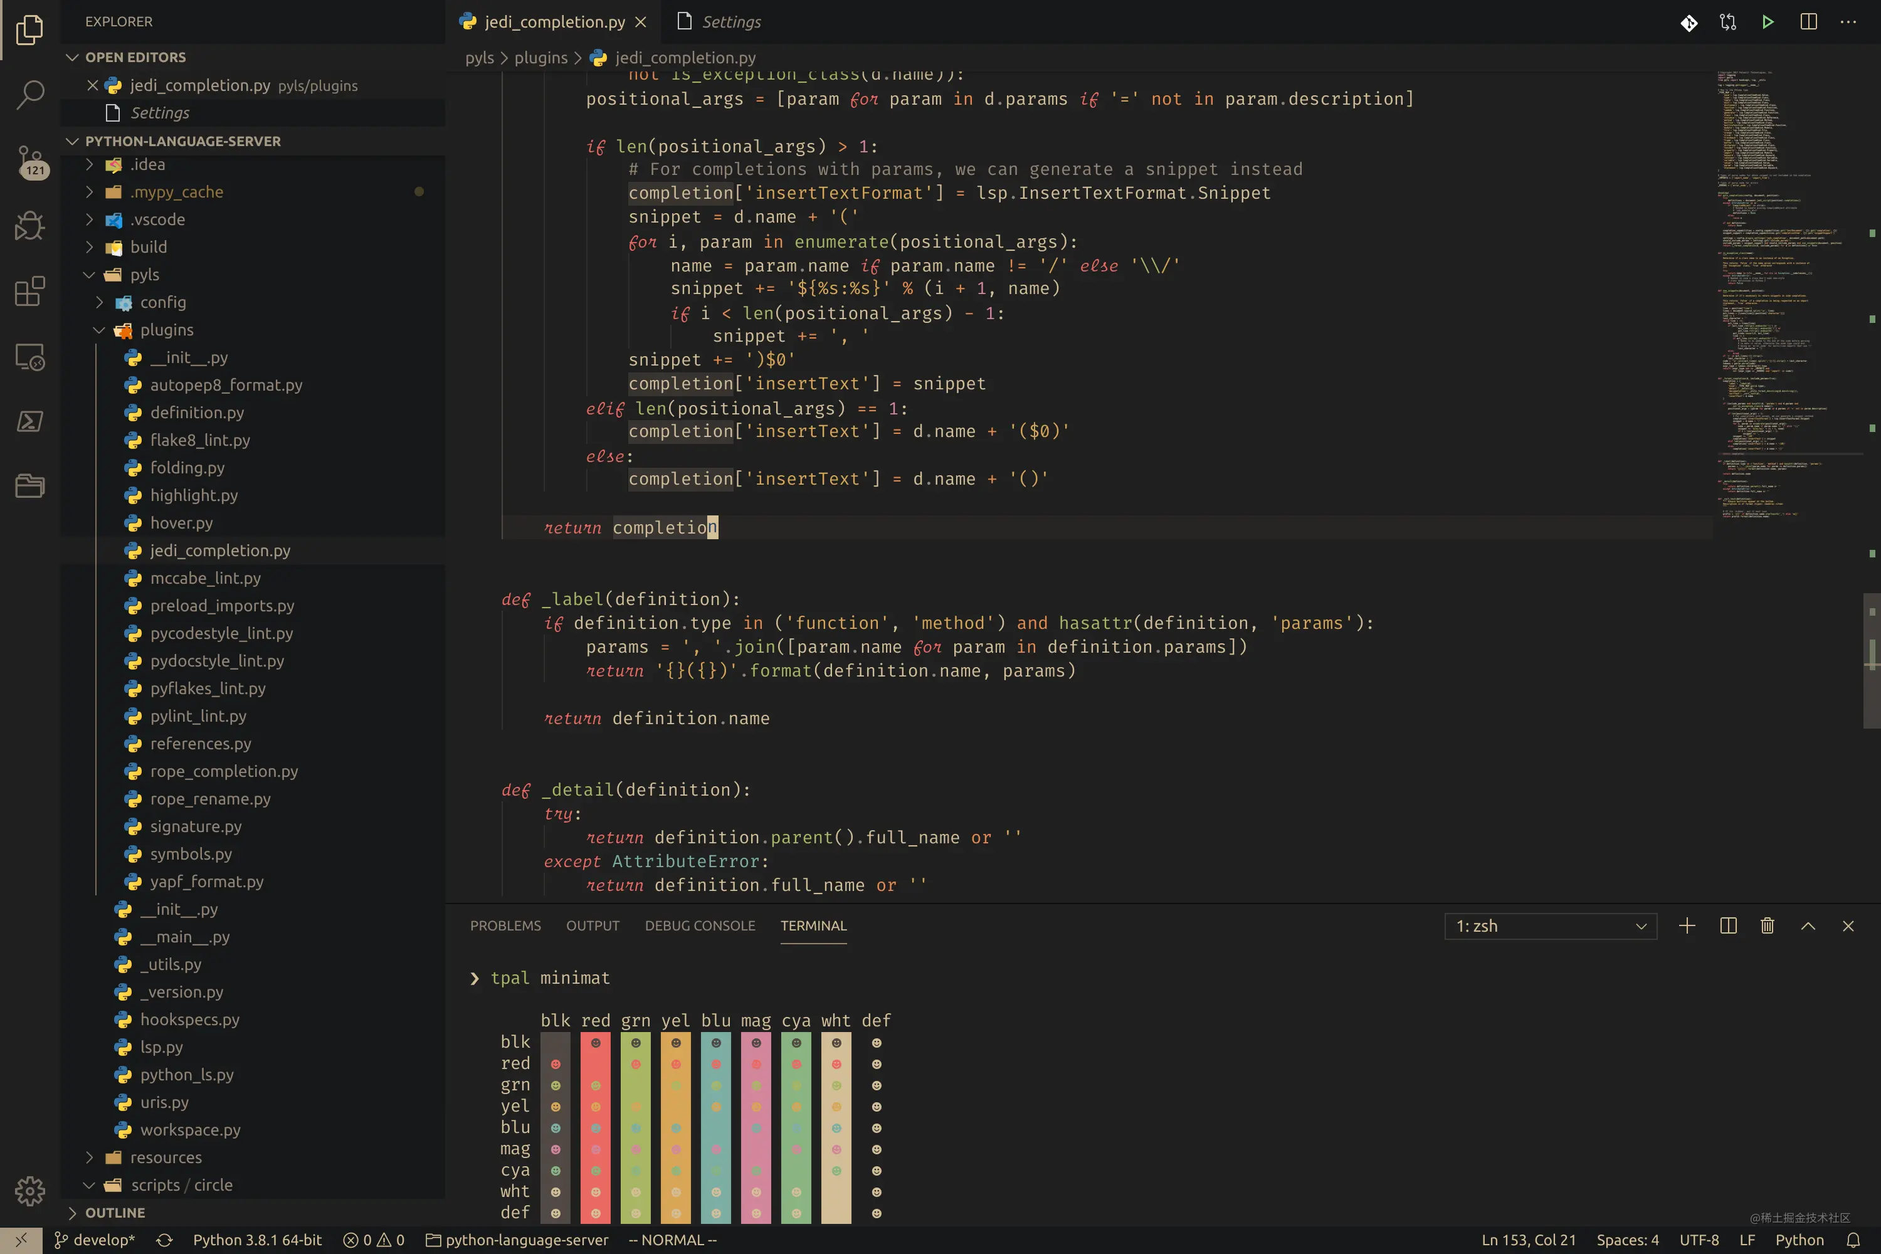Toggle Explorer view in activity bar

pos(29,29)
